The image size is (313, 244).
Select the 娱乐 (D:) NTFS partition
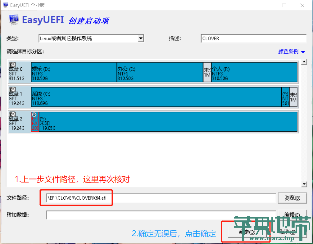(74, 72)
